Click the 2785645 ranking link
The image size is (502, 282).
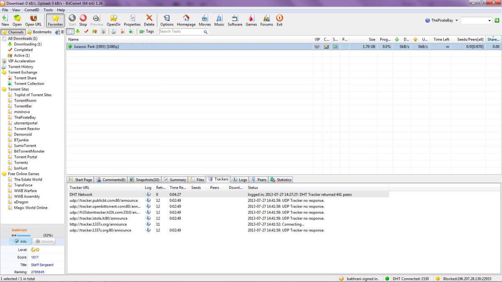[x=38, y=272]
